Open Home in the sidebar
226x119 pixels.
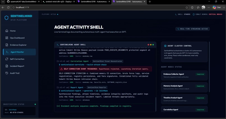tap(19, 31)
